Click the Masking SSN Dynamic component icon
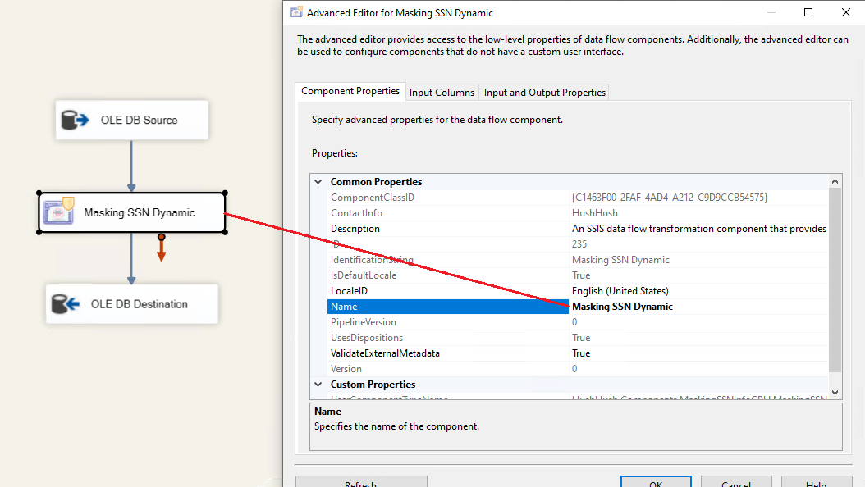The height and width of the screenshot is (487, 865). [58, 212]
